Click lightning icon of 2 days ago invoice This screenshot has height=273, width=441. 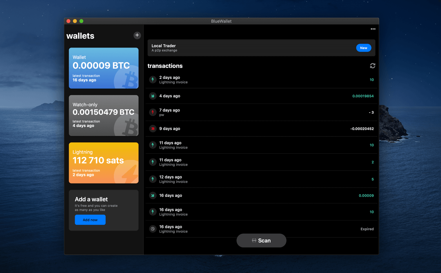(153, 79)
